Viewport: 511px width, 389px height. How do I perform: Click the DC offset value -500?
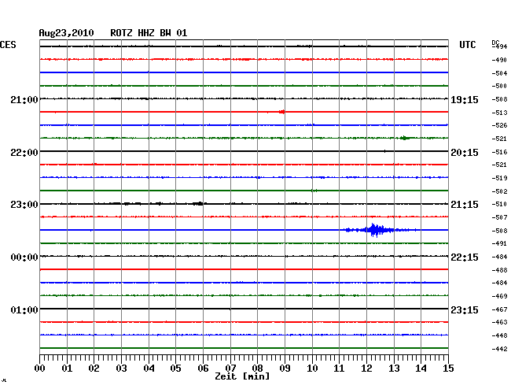click(499, 86)
